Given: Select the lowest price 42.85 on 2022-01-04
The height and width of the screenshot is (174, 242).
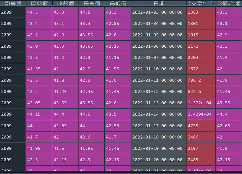Looking at the screenshot, I should tap(118, 24).
